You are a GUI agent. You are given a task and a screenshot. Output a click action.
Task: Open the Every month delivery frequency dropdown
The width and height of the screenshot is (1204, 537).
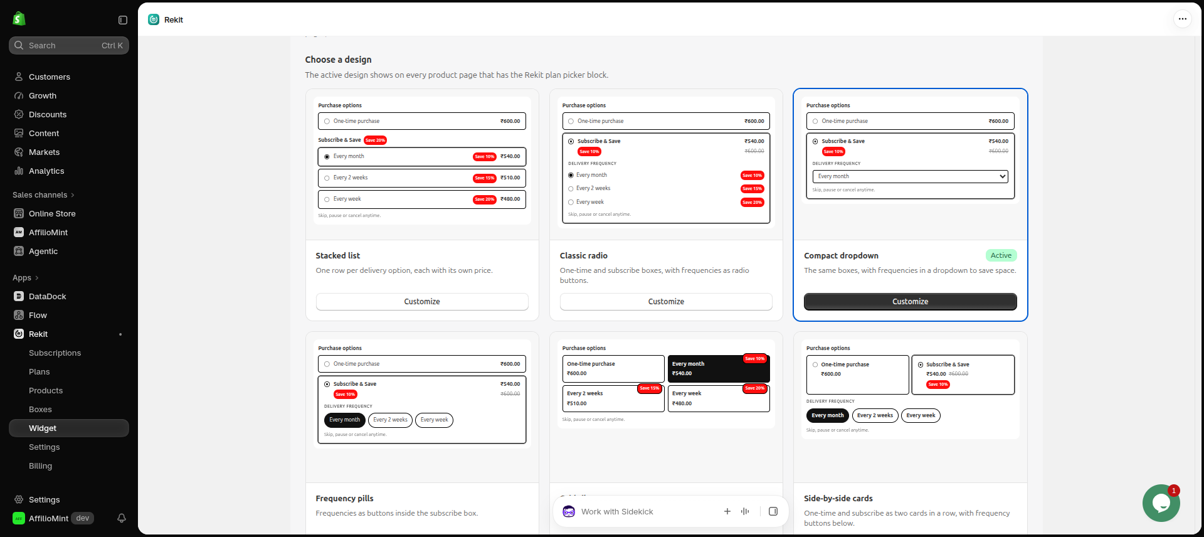(910, 176)
